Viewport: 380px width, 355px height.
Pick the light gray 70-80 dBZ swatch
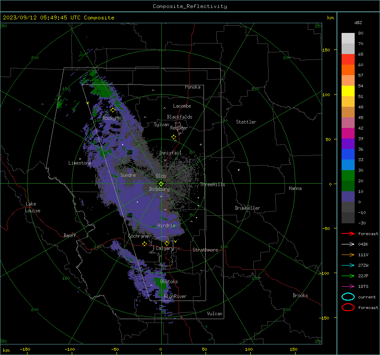point(348,38)
